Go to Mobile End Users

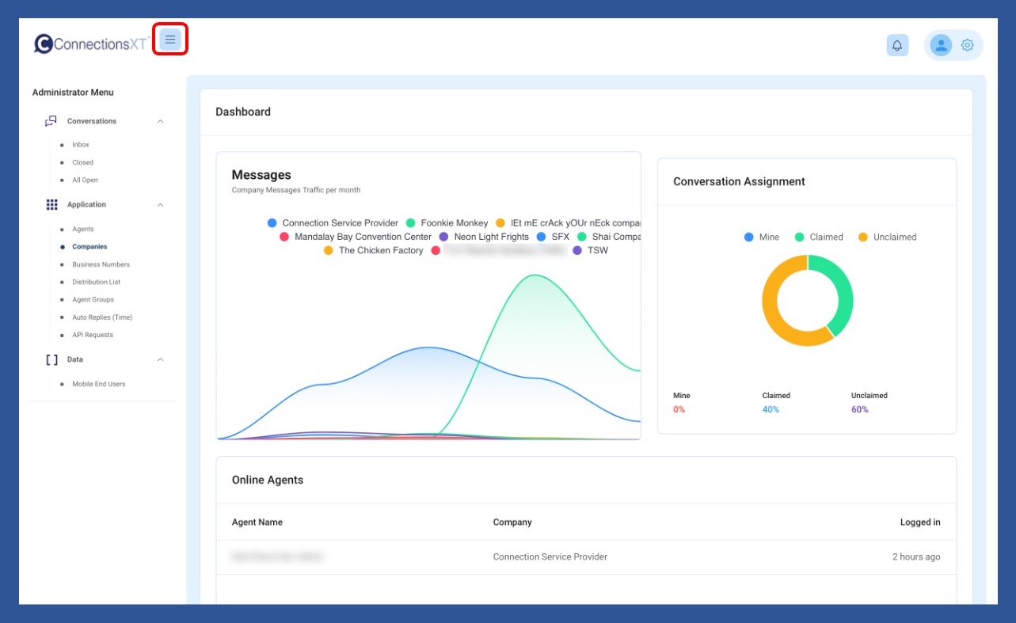(98, 384)
